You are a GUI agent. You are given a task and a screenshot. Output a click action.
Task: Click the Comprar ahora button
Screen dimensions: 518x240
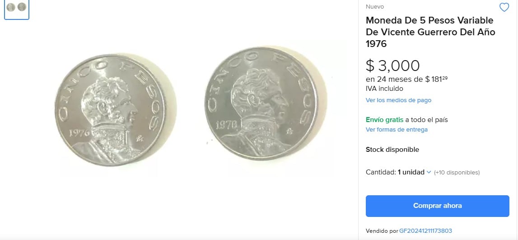pos(437,206)
